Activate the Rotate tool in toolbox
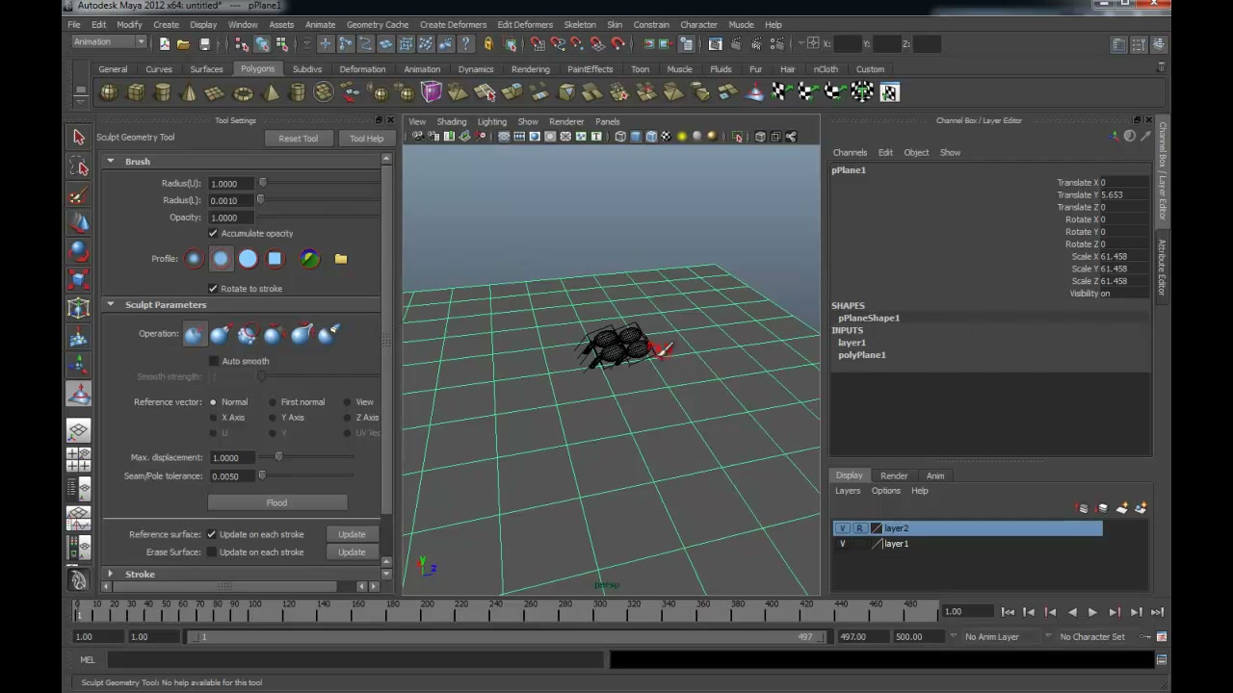The width and height of the screenshot is (1233, 693). click(x=79, y=251)
